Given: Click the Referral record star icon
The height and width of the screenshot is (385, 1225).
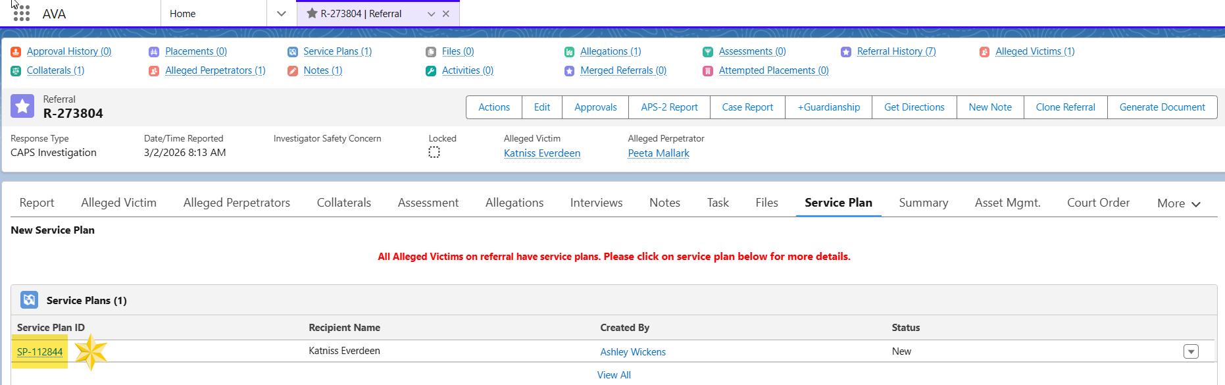Looking at the screenshot, I should coord(22,106).
